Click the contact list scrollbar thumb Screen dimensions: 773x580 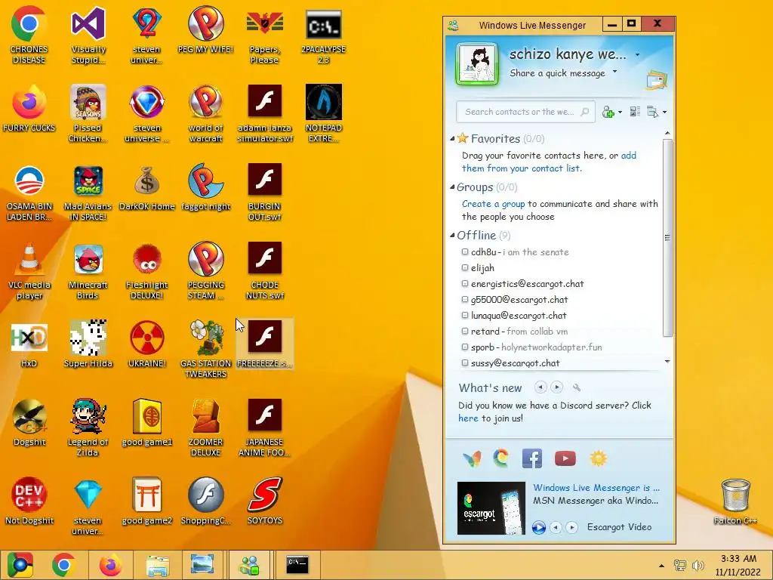pos(667,238)
